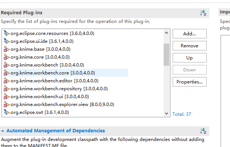
Task: Select org.knime.workbench.editor [3.0.0,4.0.0) entry
Action: tap(54, 81)
